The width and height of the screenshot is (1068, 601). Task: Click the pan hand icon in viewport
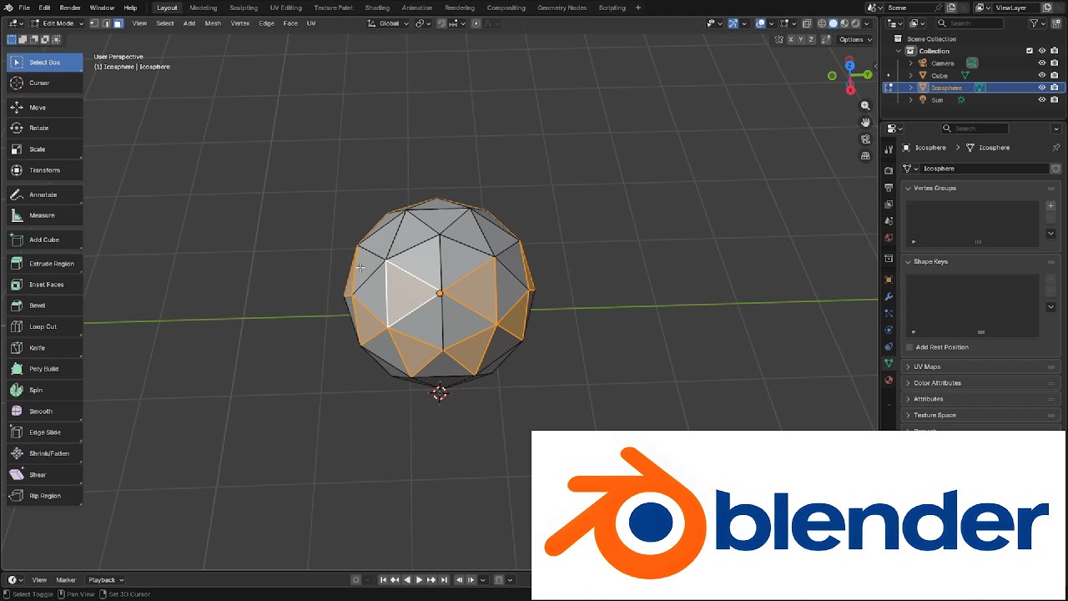click(865, 122)
